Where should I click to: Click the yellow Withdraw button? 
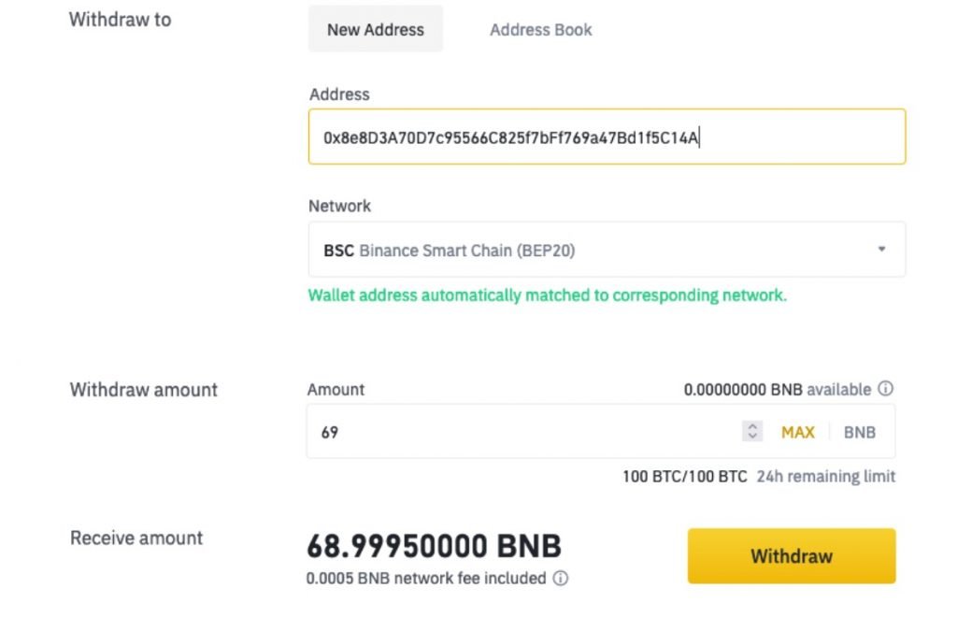pos(792,556)
